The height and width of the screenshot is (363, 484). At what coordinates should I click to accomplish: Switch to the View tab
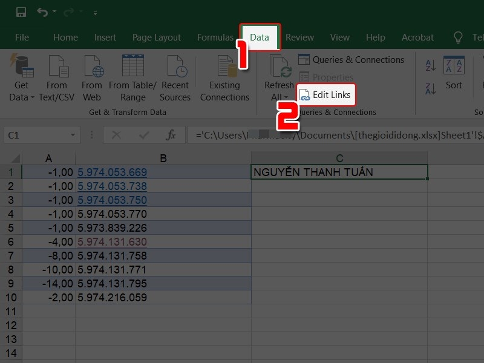click(x=340, y=38)
